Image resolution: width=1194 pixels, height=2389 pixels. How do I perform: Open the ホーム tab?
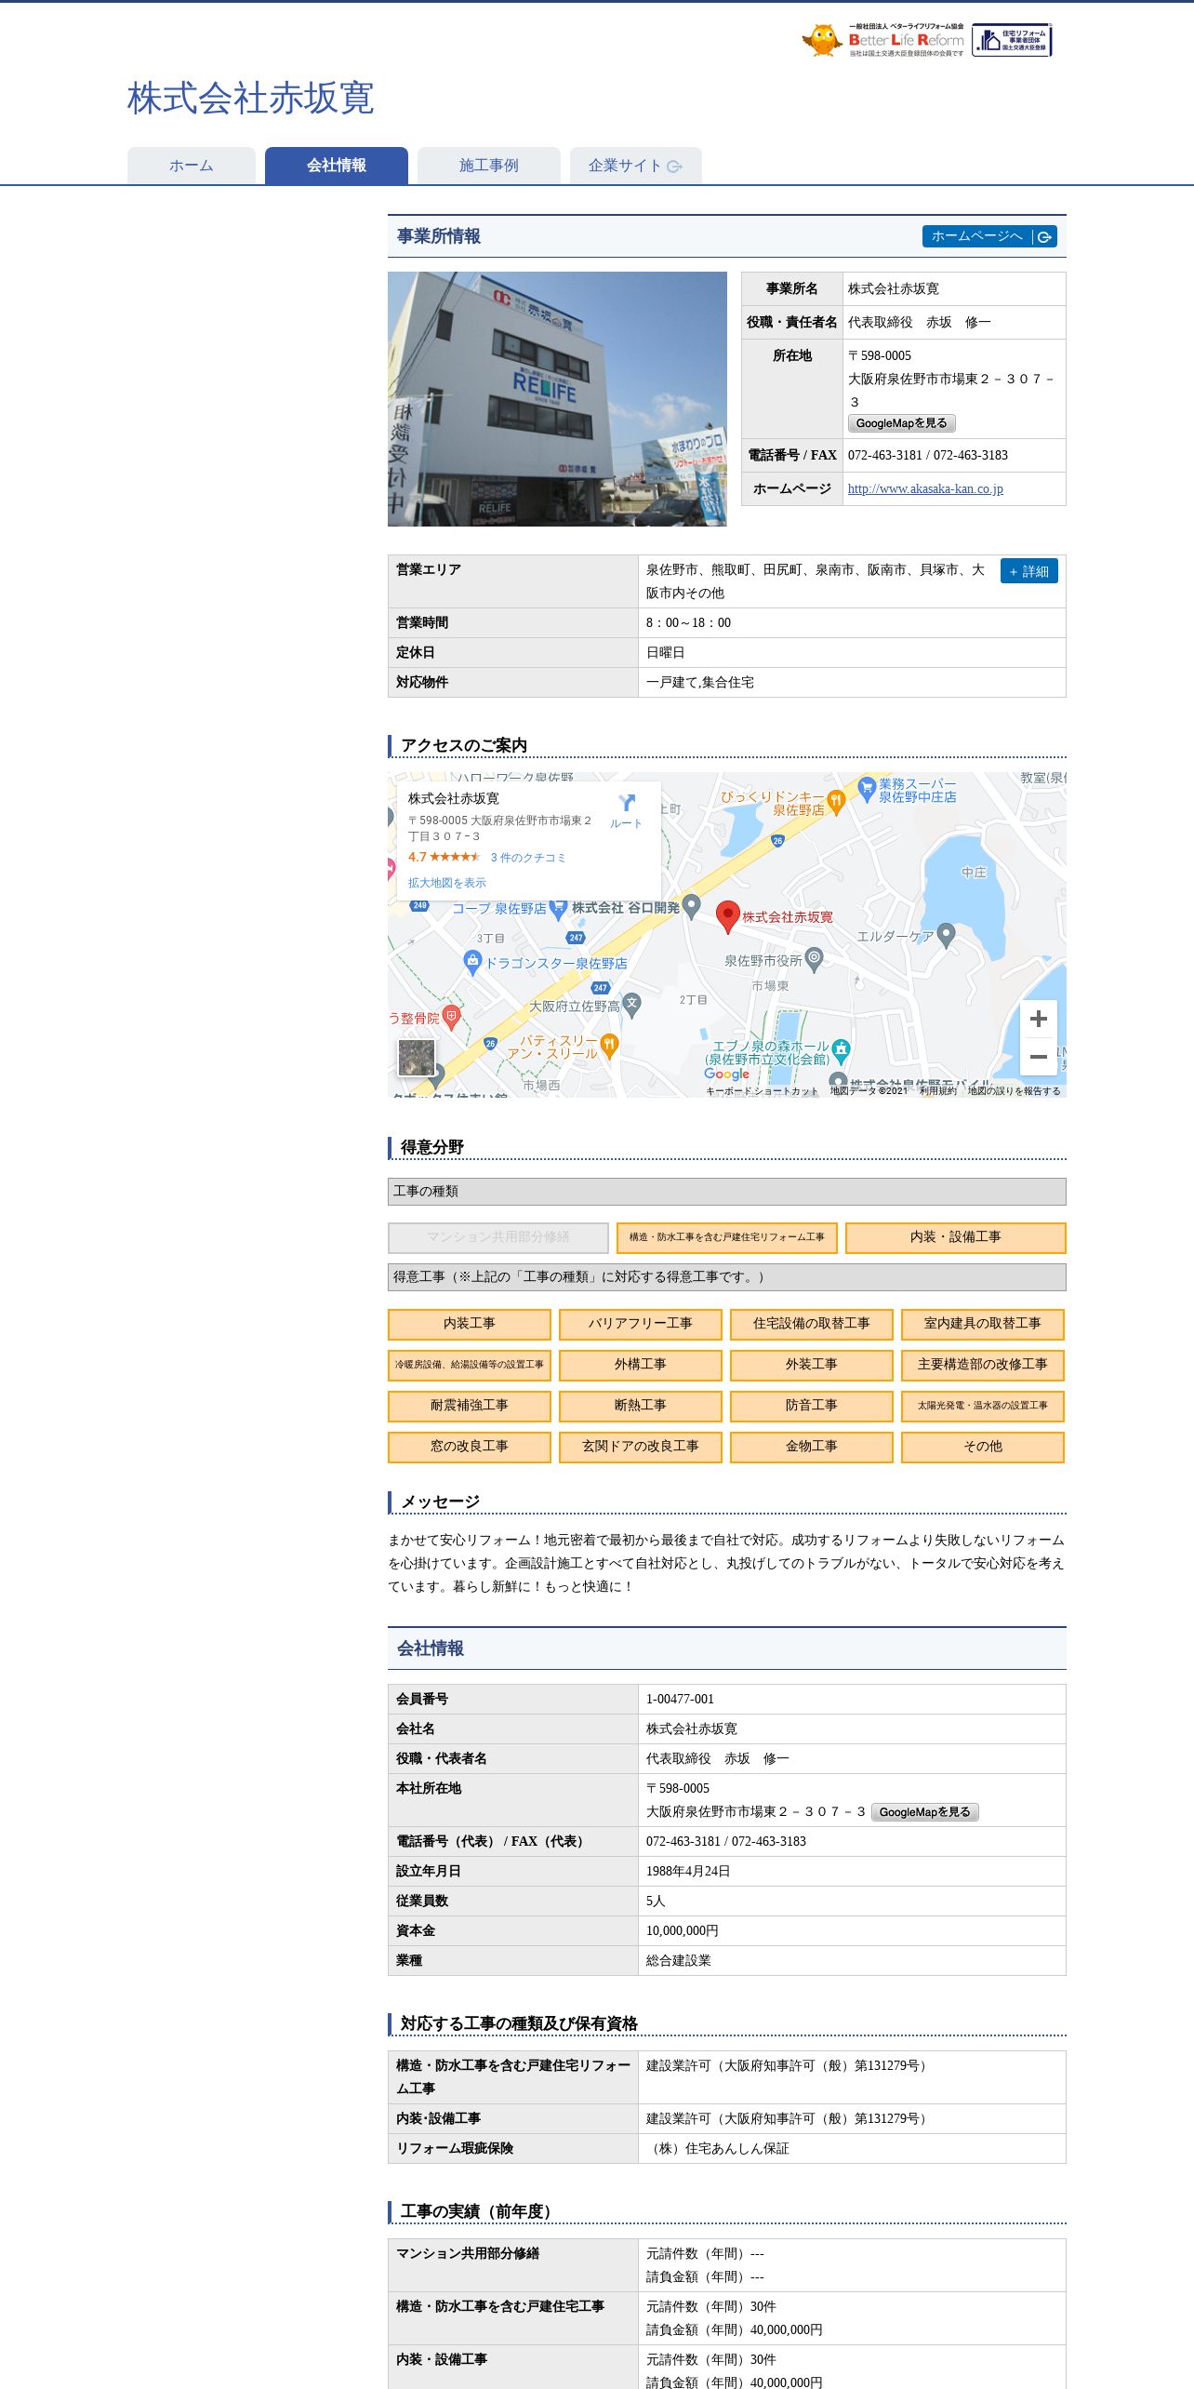[x=192, y=166]
